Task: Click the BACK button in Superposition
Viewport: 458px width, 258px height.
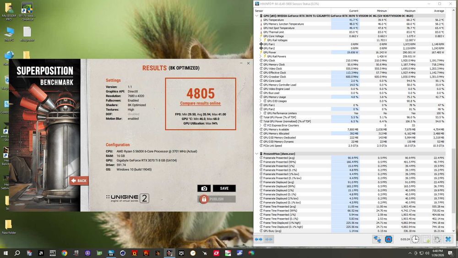Action: pos(79,181)
